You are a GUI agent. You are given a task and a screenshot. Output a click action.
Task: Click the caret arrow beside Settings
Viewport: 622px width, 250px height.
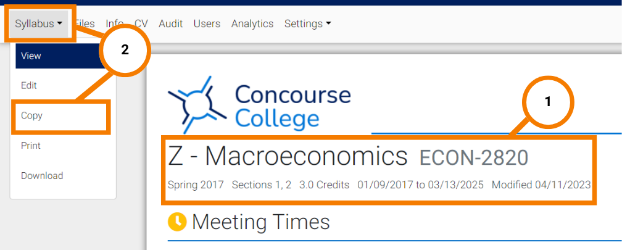point(328,24)
